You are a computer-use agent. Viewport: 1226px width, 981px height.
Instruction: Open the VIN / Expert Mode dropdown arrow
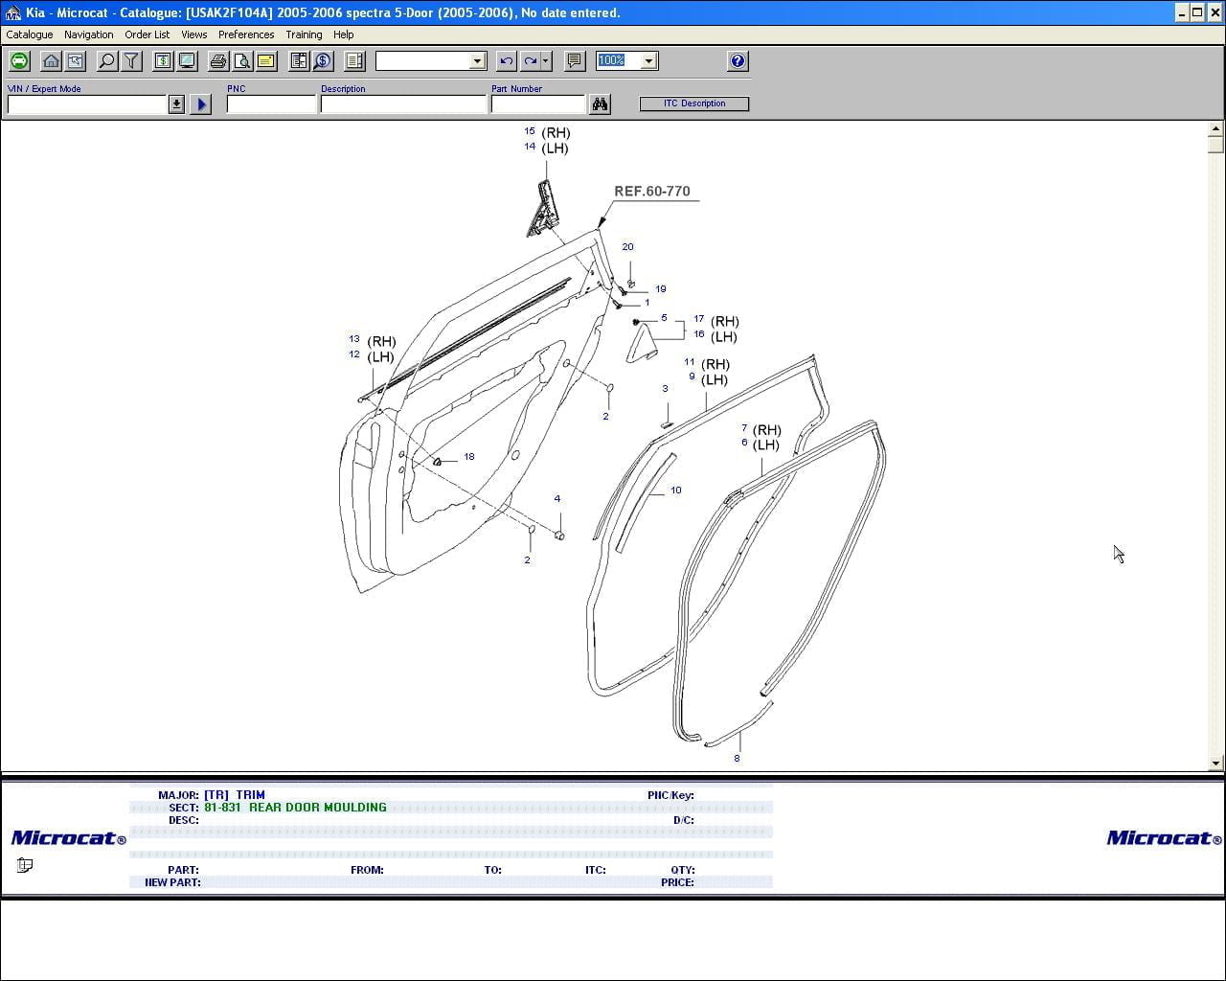pyautogui.click(x=176, y=104)
